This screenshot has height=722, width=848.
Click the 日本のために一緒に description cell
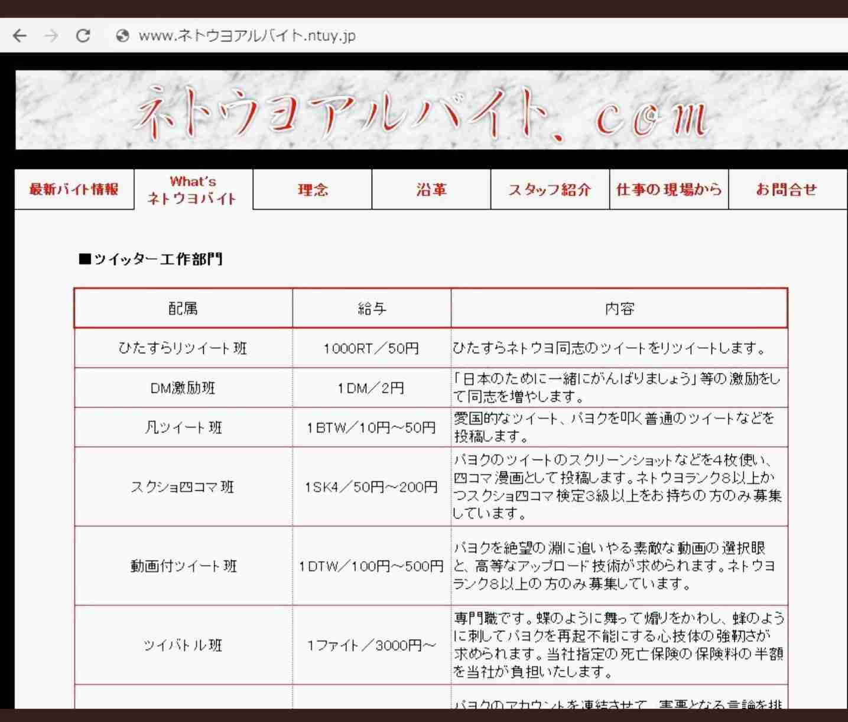tap(619, 388)
